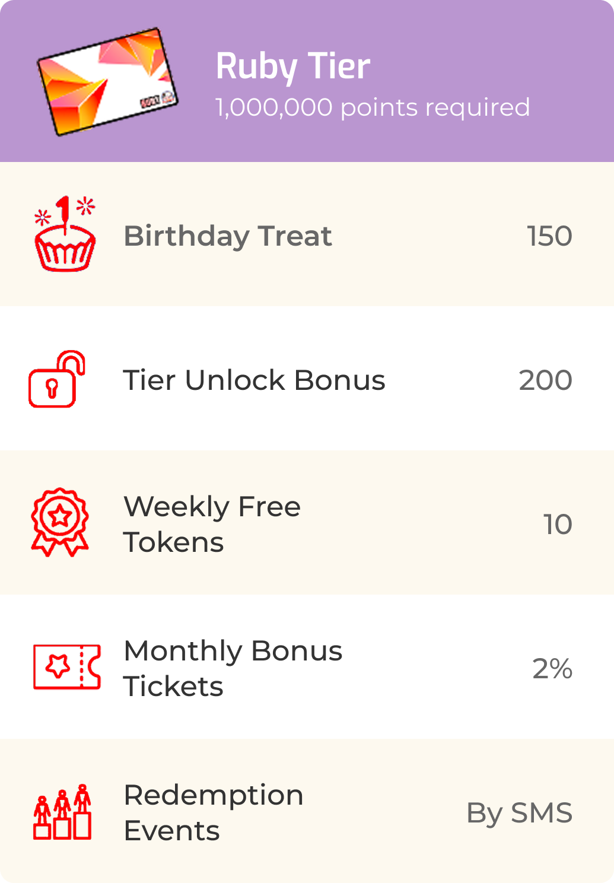
Task: Select the Ruby Tier heading
Action: [292, 66]
